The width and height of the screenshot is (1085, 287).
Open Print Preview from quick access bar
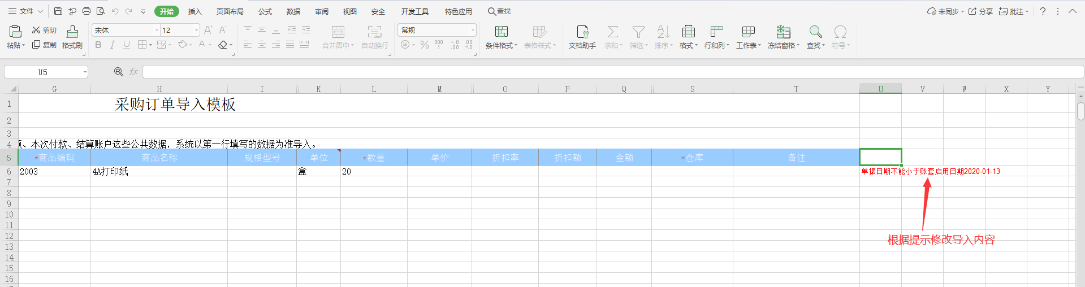(101, 11)
